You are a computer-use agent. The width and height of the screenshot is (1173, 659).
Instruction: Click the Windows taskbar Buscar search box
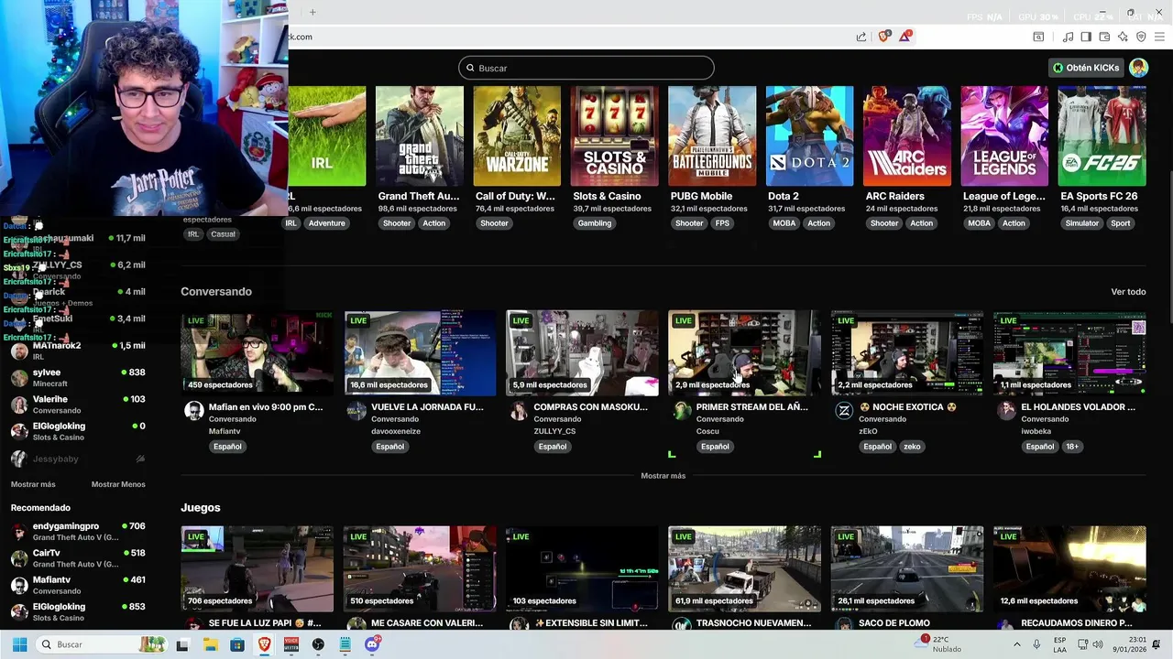click(x=101, y=644)
